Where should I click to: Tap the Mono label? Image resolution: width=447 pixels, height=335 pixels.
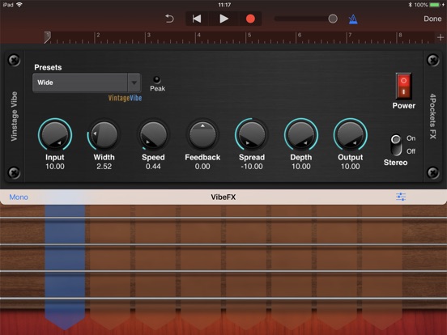point(19,197)
